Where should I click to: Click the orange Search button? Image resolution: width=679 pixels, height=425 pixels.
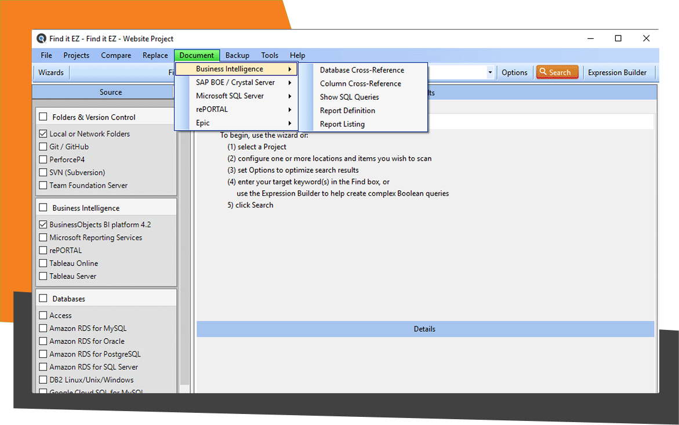(557, 72)
